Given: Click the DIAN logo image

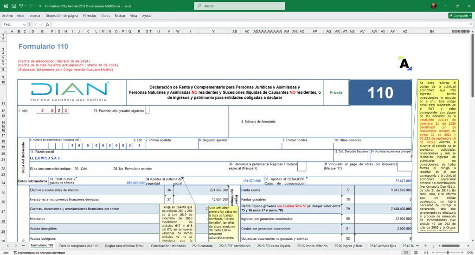Looking at the screenshot, I should pyautogui.click(x=70, y=91).
